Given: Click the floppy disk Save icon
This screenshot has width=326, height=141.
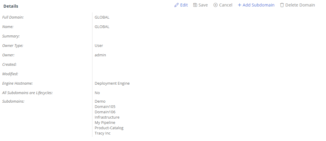Looking at the screenshot, I should (195, 5).
